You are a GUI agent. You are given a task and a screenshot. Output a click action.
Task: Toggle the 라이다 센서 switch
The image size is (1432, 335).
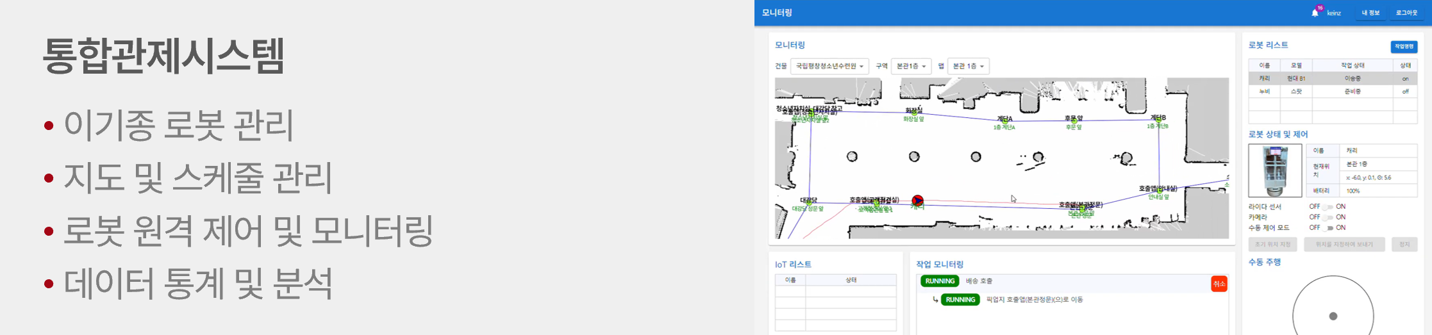click(x=1328, y=207)
